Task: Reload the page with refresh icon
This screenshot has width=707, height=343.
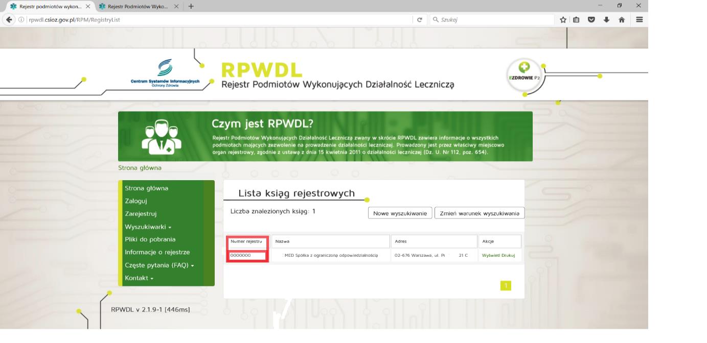Action: (420, 20)
